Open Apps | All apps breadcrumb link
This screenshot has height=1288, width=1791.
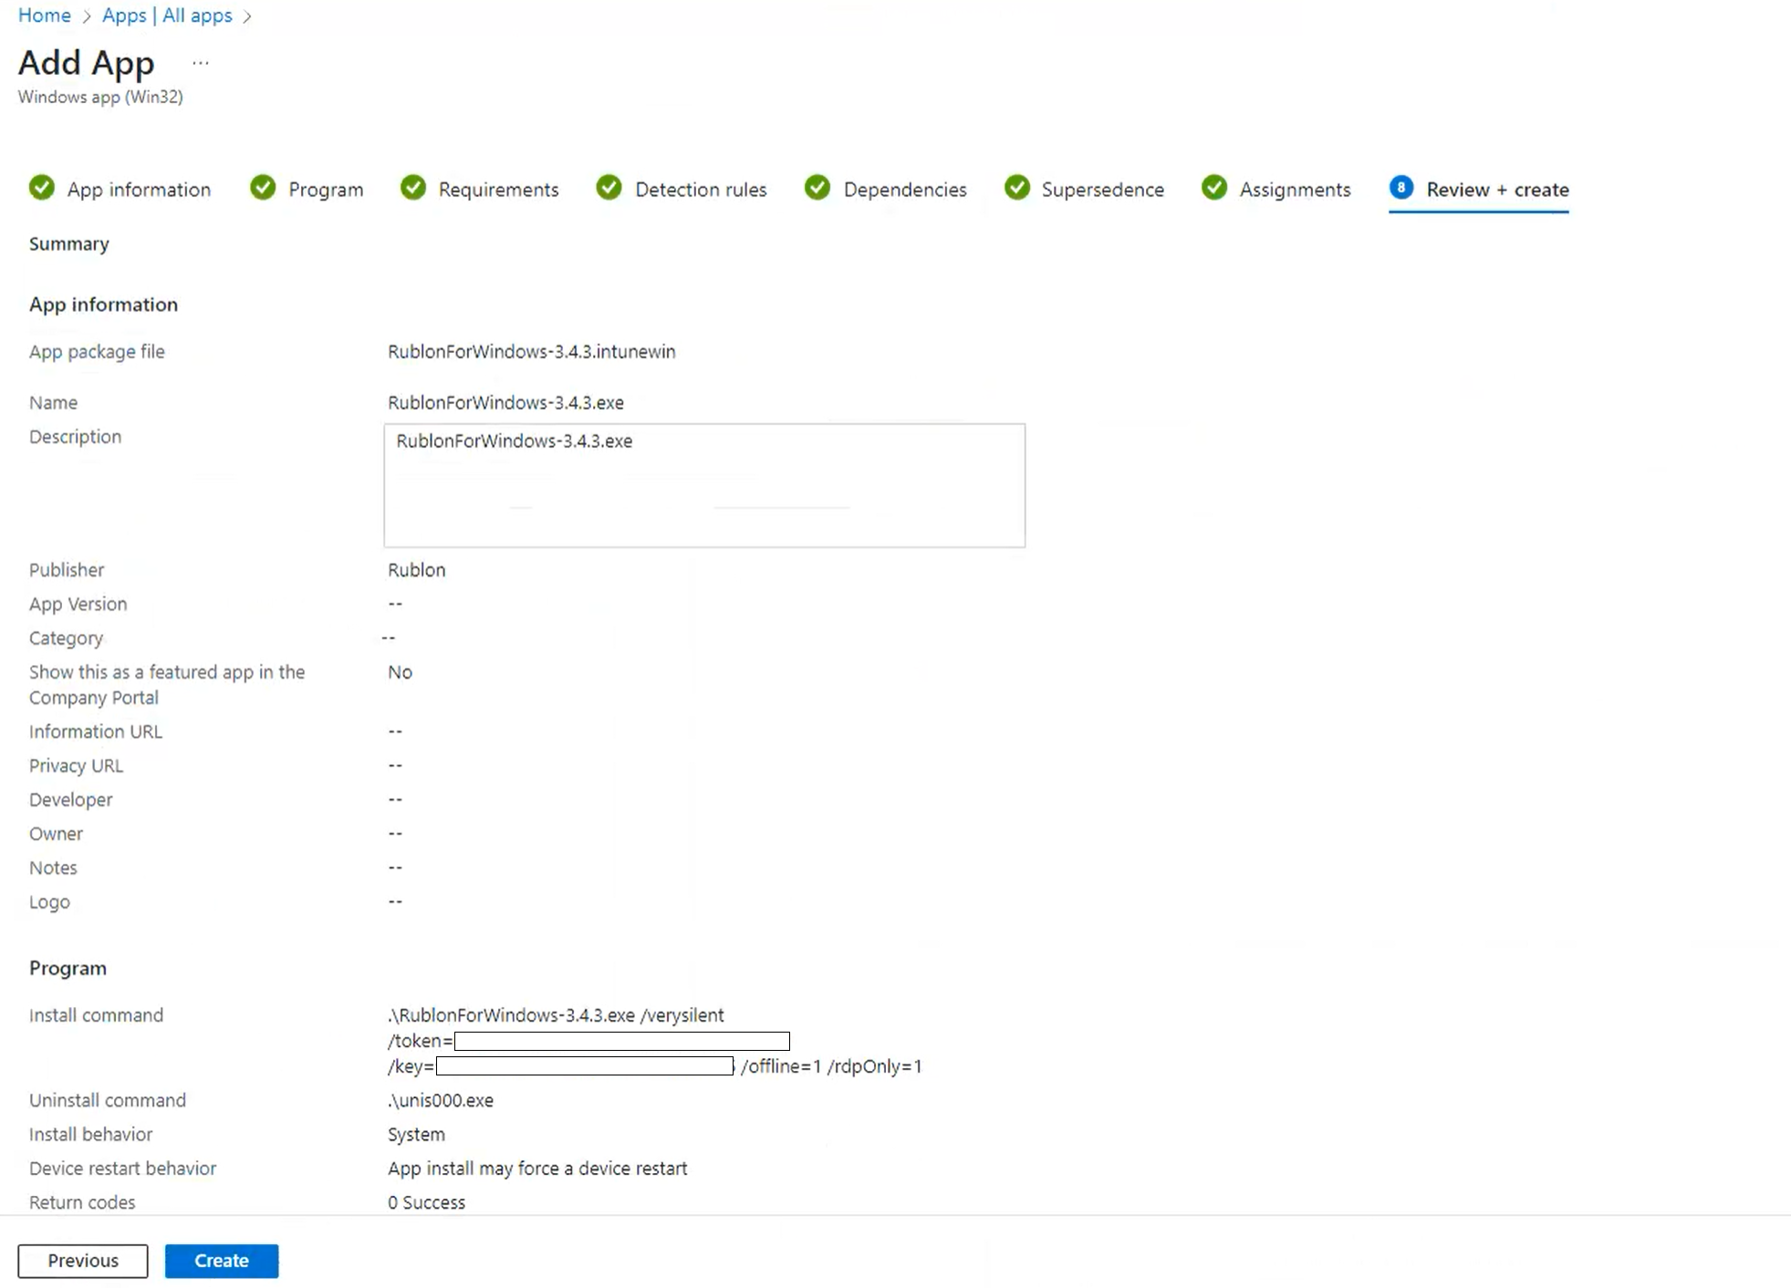167,16
